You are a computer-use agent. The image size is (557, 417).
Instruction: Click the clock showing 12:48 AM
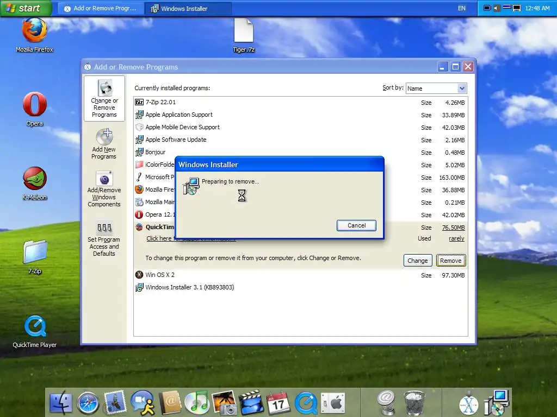click(537, 8)
